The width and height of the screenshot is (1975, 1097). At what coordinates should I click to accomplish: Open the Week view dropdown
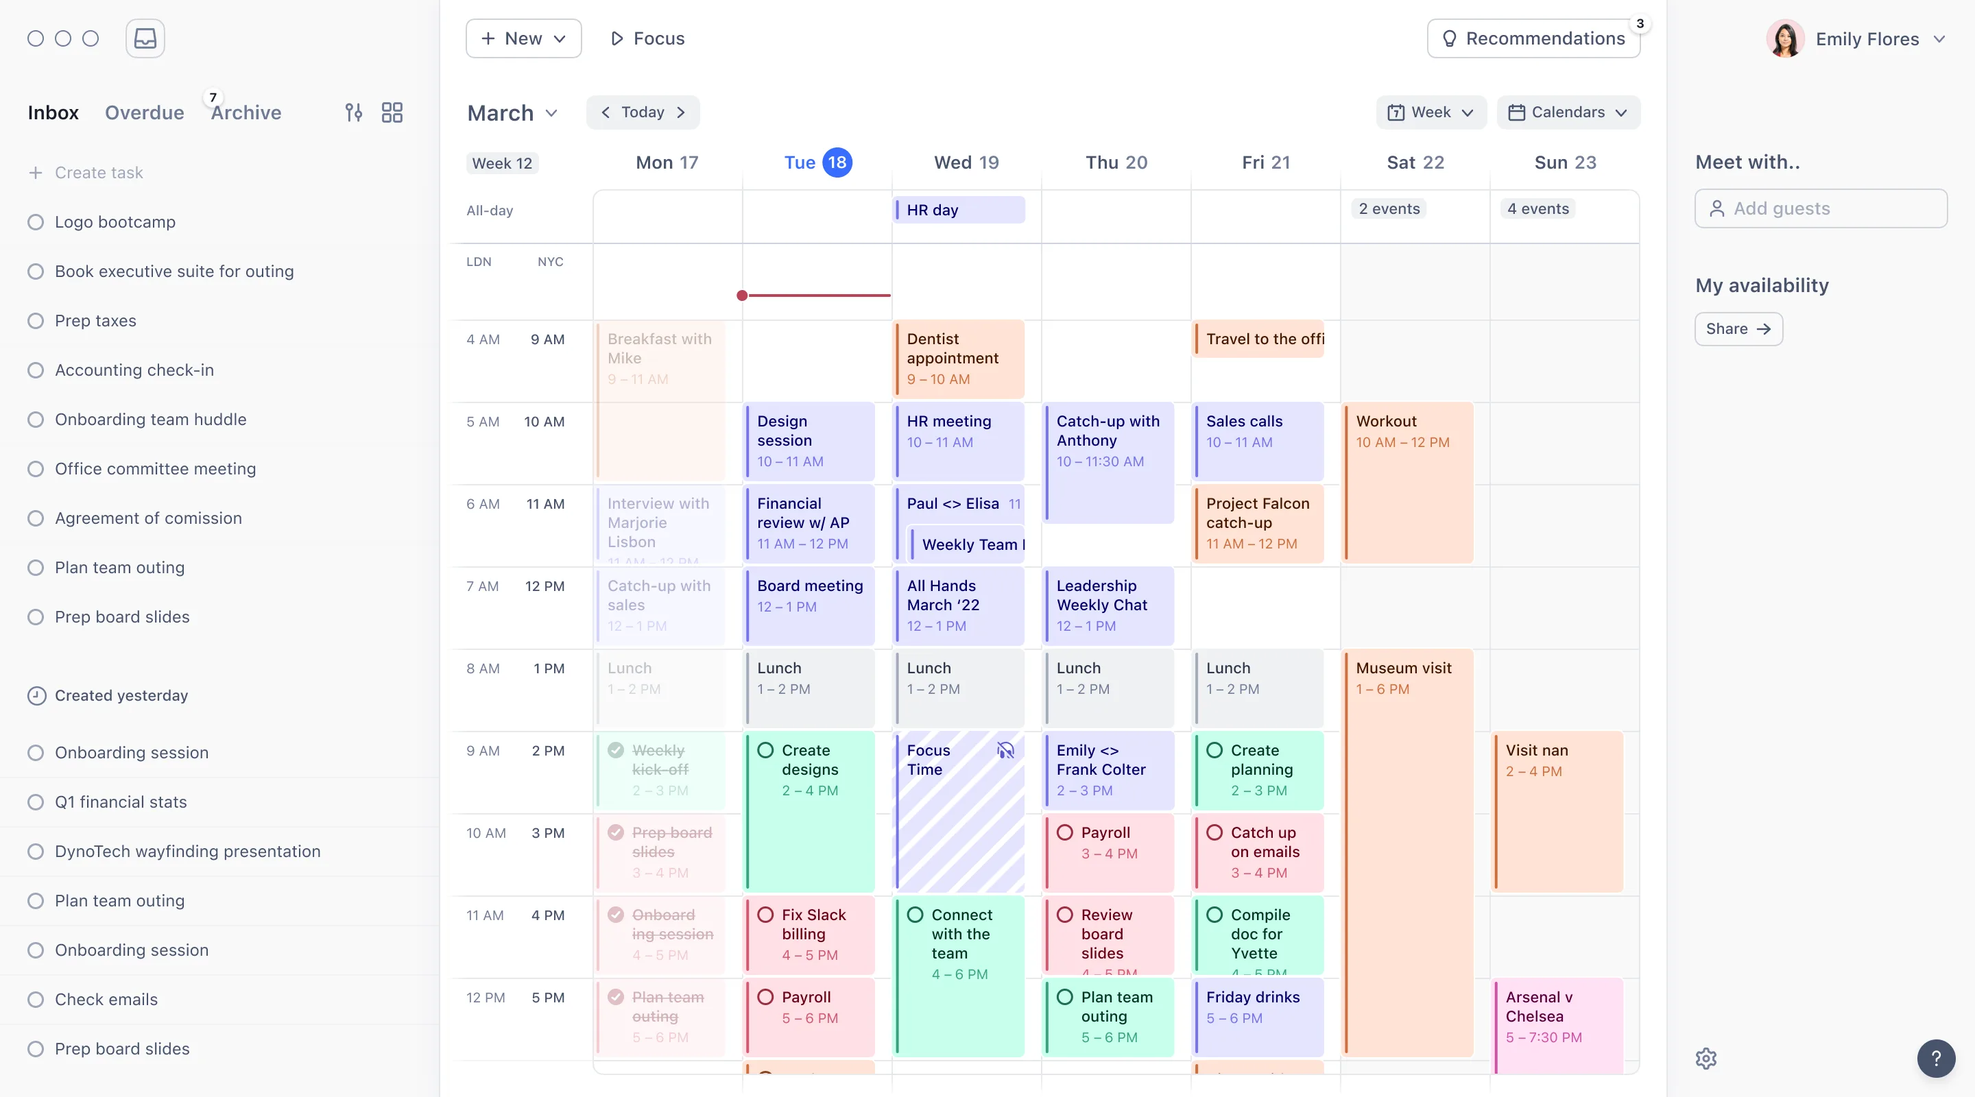point(1431,112)
